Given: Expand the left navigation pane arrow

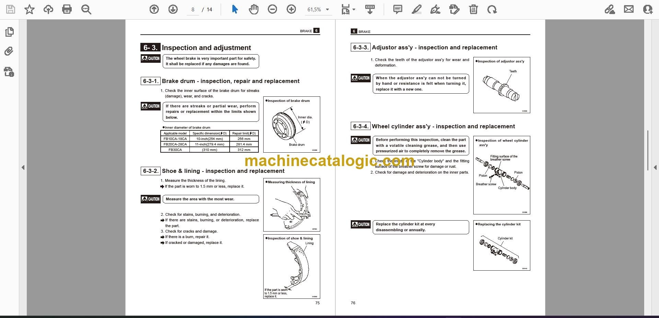Looking at the screenshot, I should point(23,167).
